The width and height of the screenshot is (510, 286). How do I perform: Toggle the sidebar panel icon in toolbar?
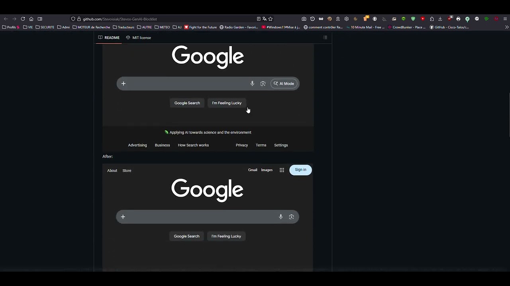click(40, 19)
